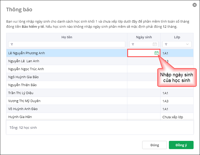Sort by the Họ tên column header
Screen dimensions: 200x155
67,37
